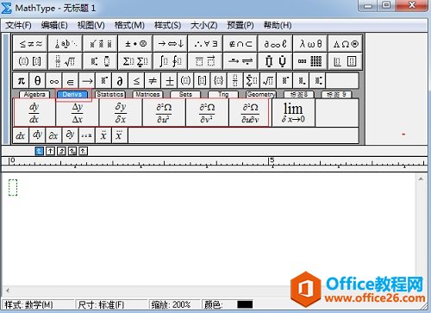Insert the not-equal sign from small bar

(x=153, y=80)
